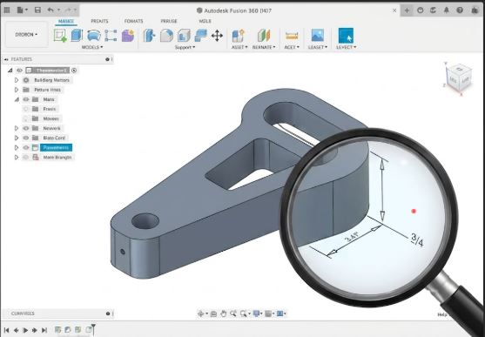Jump to the timeline start
This screenshot has width=485, height=337.
pyautogui.click(x=6, y=330)
